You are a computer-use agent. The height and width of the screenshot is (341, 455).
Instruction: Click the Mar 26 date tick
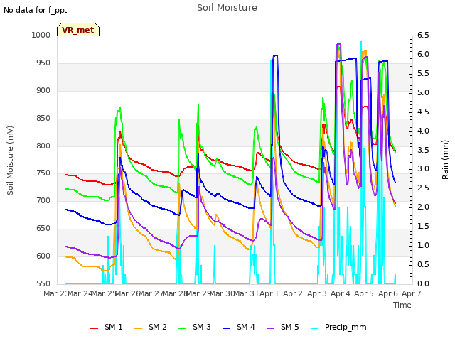pos(127,293)
